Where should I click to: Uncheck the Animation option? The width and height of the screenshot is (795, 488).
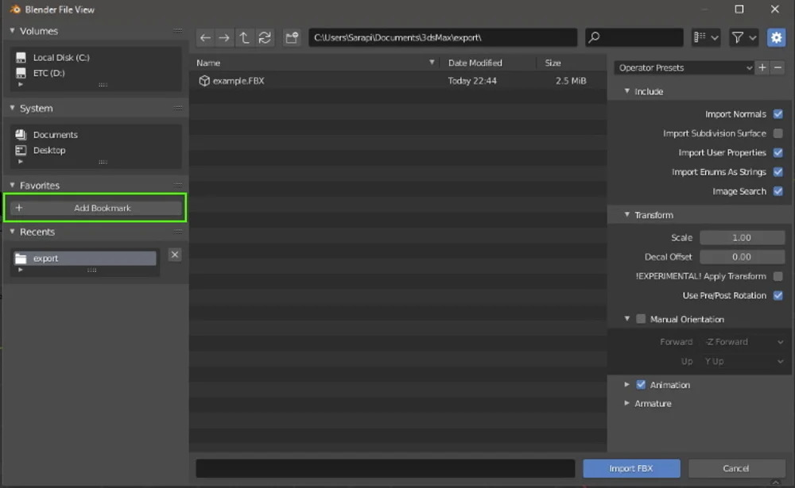(641, 384)
